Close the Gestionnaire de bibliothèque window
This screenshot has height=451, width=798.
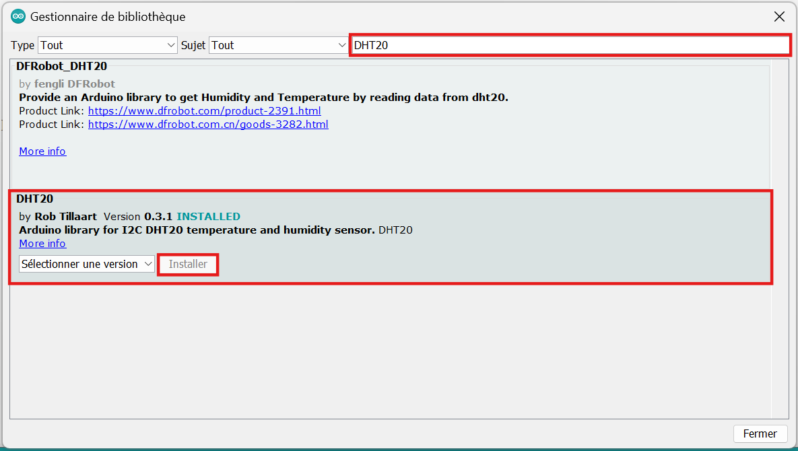778,17
